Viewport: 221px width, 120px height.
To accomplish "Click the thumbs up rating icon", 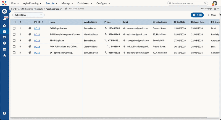I will pos(215,9).
